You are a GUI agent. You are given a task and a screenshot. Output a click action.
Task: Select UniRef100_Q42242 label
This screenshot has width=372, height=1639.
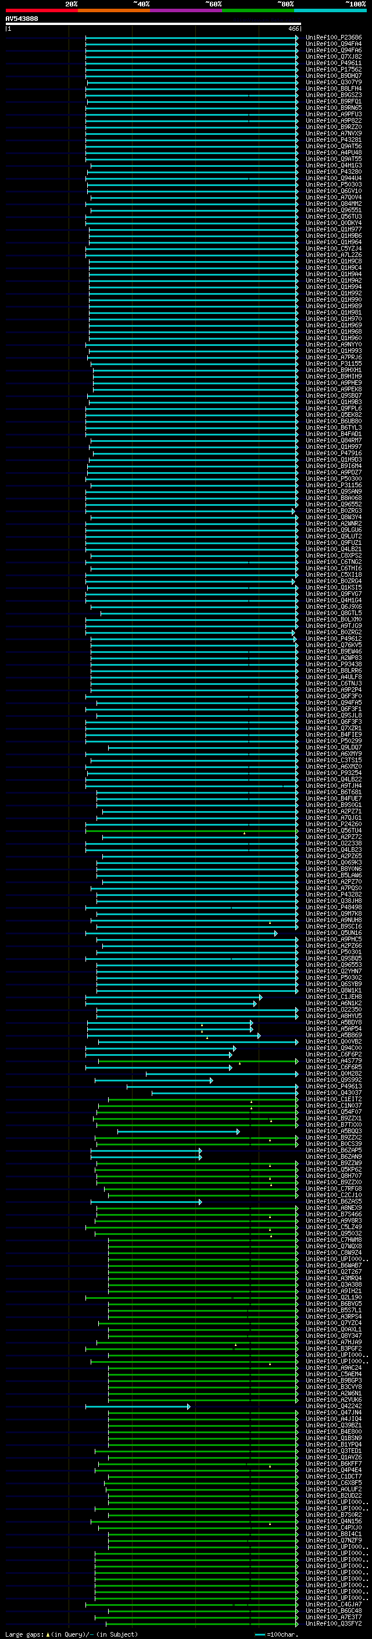click(334, 1406)
